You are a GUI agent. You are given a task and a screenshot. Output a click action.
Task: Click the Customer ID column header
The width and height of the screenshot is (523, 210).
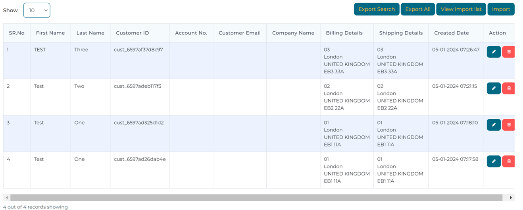(x=133, y=33)
